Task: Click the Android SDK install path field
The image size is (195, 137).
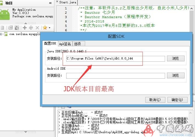Action: 116,76
